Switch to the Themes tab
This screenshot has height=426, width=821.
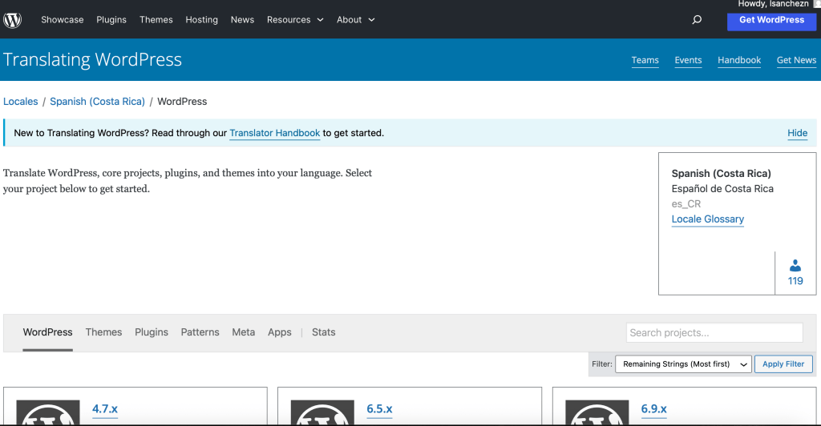point(103,332)
